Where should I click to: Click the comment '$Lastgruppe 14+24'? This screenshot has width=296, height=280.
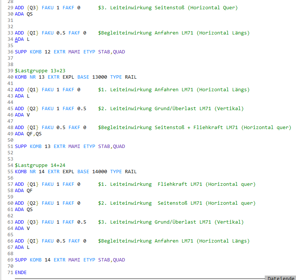[x=40, y=165]
